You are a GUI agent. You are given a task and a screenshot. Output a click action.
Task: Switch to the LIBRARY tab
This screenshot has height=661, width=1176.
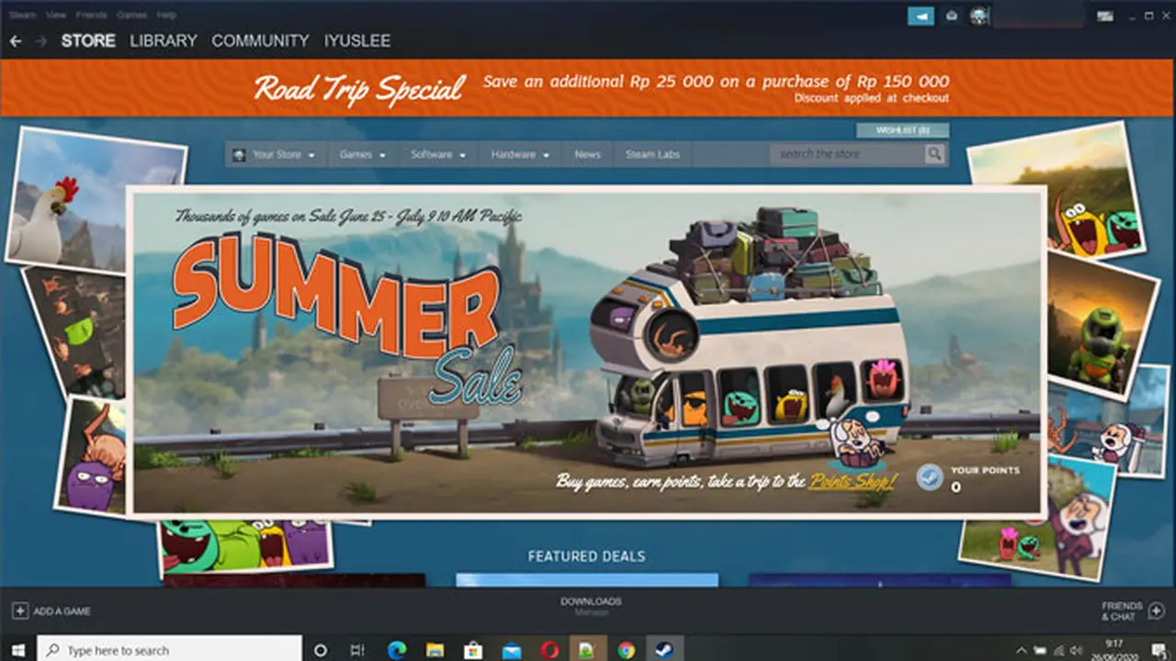(164, 40)
